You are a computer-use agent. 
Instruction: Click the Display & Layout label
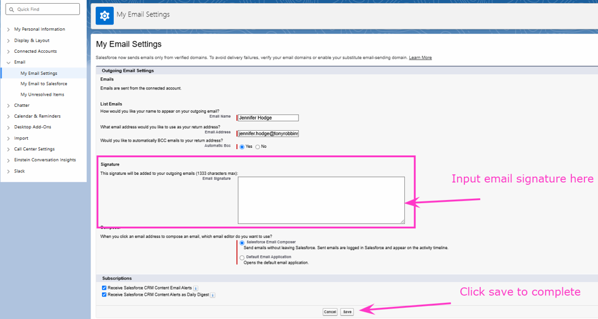point(32,40)
